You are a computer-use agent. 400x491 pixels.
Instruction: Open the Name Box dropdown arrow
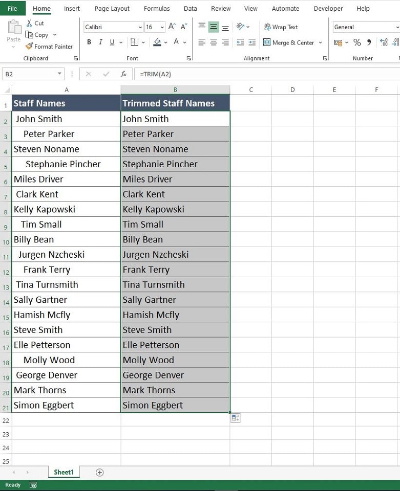(x=59, y=74)
